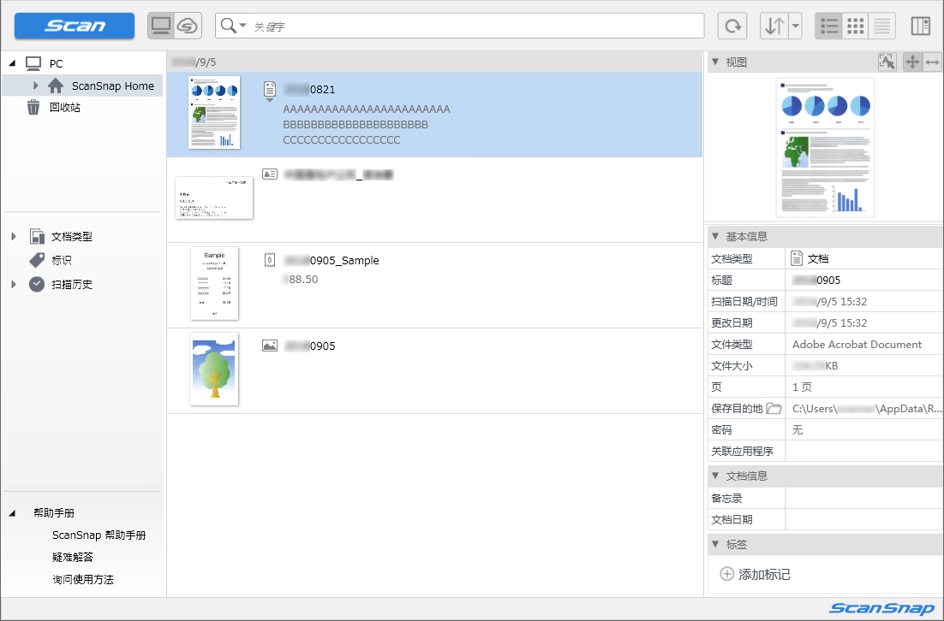Click the 关联应用程序 value field

[x=864, y=451]
